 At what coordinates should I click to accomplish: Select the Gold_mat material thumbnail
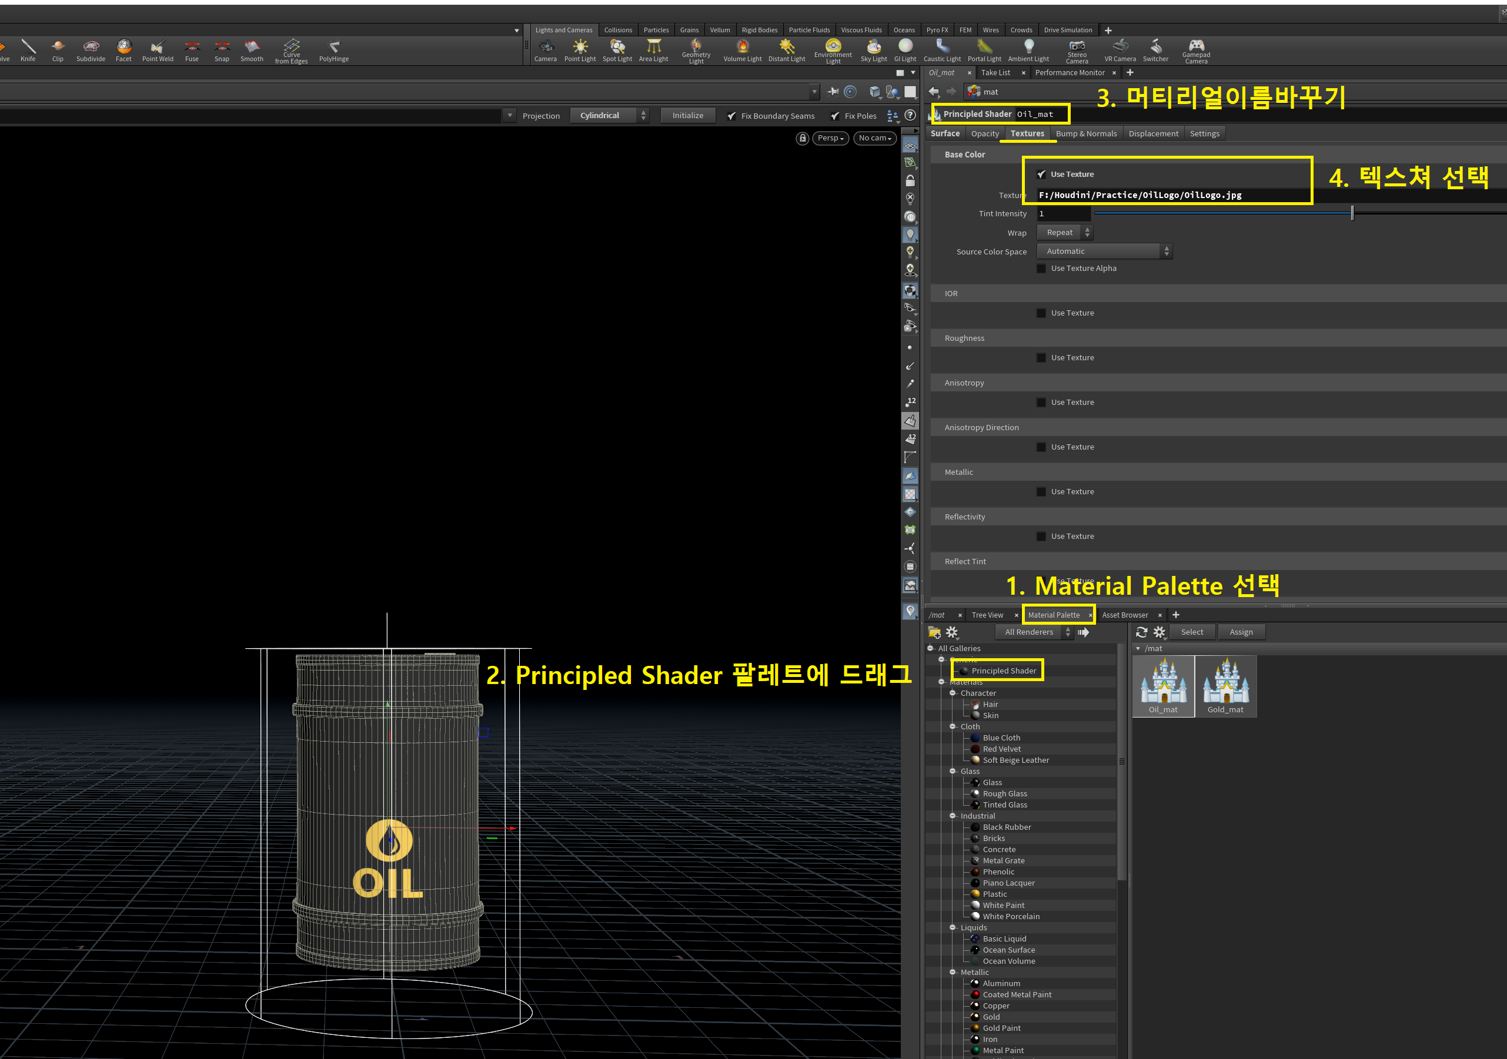pyautogui.click(x=1225, y=686)
